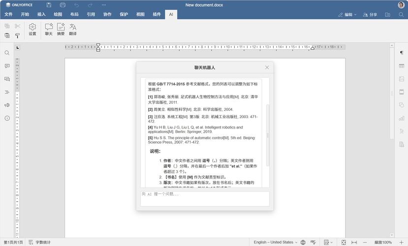The image size is (408, 246).
Task: Click the zoom out minus button
Action: [365, 242]
